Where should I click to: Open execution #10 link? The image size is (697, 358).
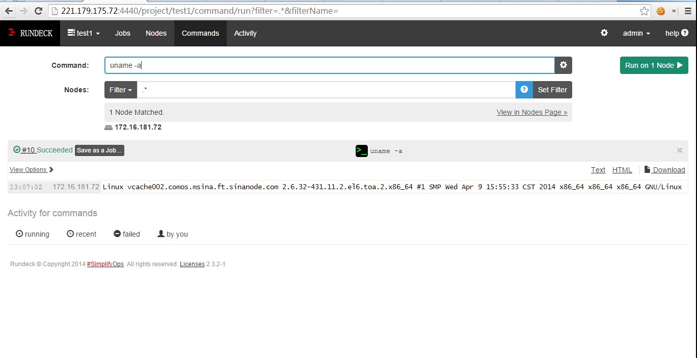click(x=28, y=150)
